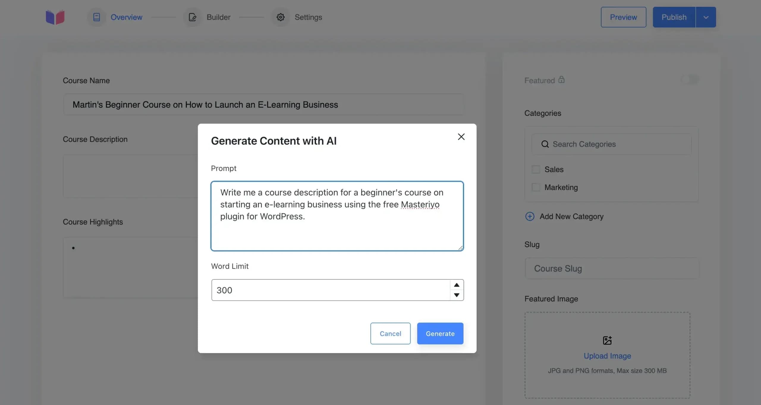Switch to the Builder tab

tap(218, 17)
